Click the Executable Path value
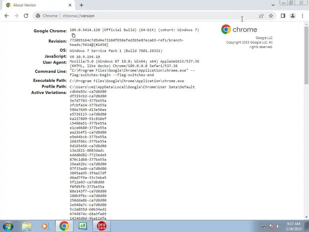Screen dimensions: 309x232 point(127,81)
